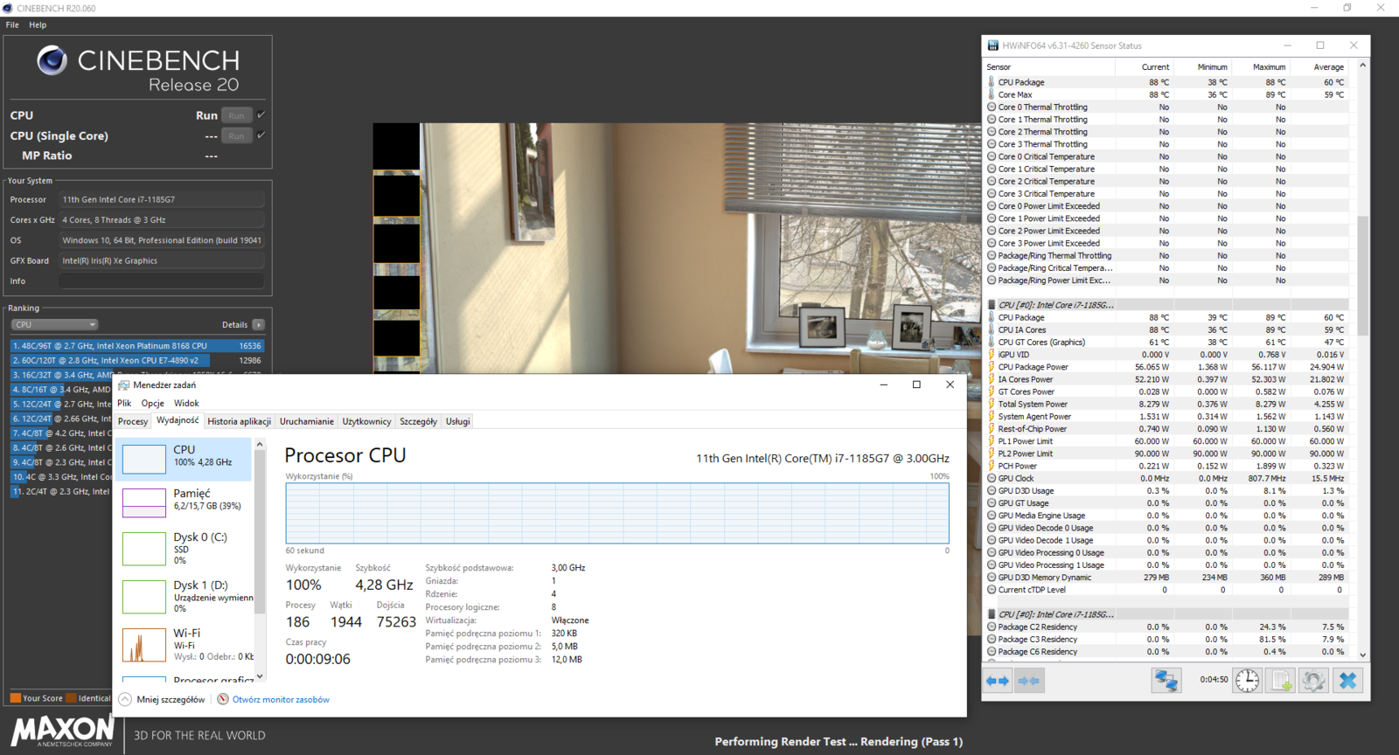Viewport: 1399px width, 755px height.
Task: Click CPU GT Cores (Graphics) sensor row
Action: click(x=1166, y=342)
